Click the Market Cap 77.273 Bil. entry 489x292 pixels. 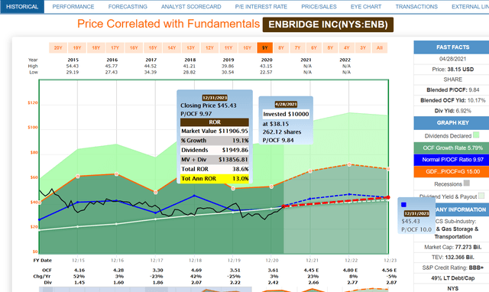coord(452,247)
